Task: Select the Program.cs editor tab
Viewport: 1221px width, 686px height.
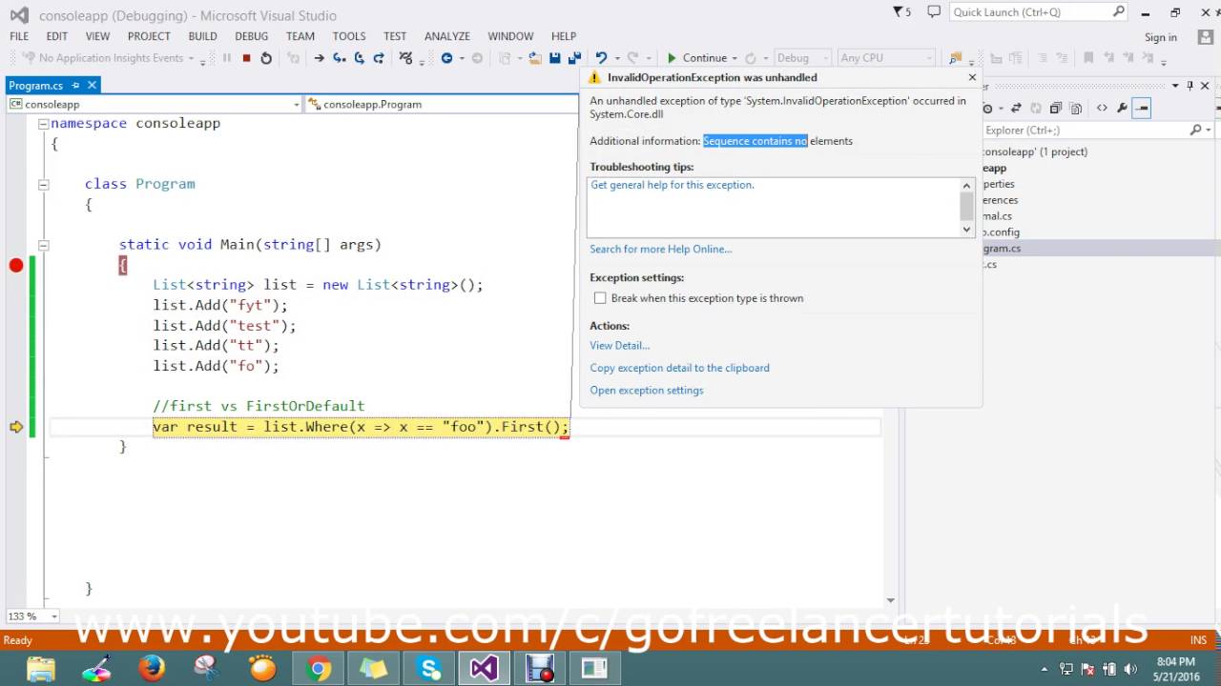Action: click(x=36, y=85)
